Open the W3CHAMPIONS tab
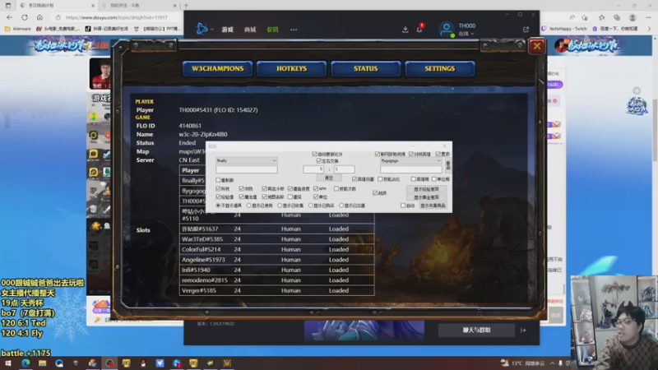The height and width of the screenshot is (370, 658). coord(217,69)
